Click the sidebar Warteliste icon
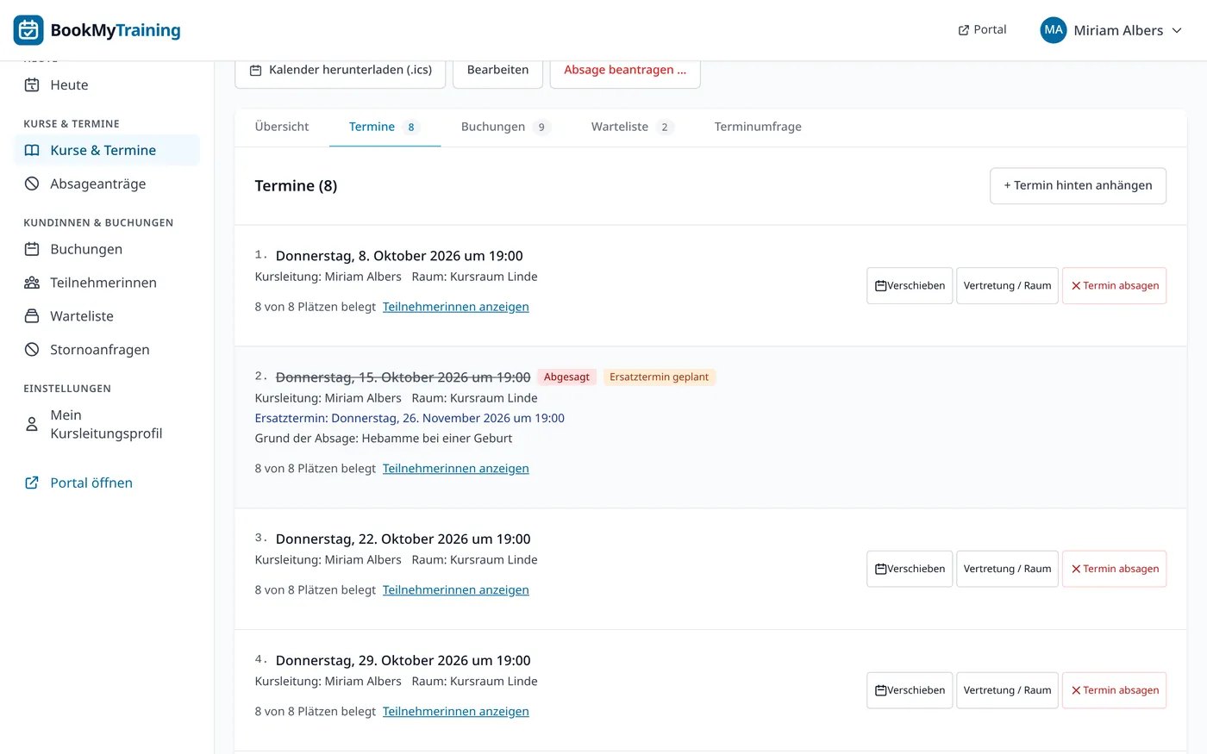The height and width of the screenshot is (754, 1207). [32, 316]
